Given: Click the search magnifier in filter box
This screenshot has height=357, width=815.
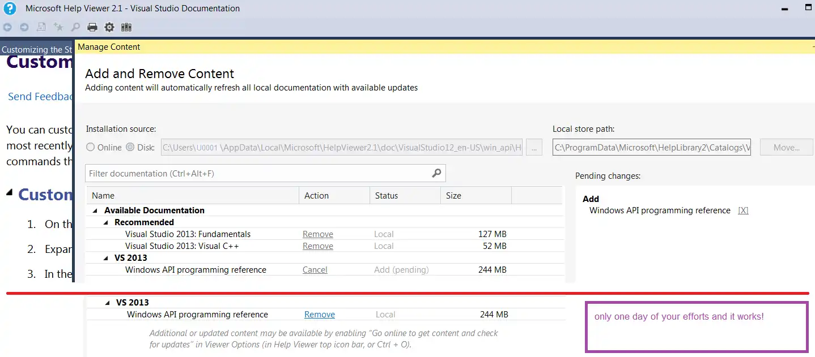Looking at the screenshot, I should (x=436, y=173).
